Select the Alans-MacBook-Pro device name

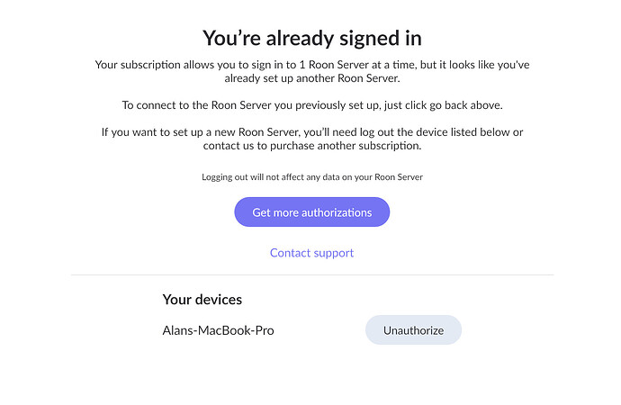218,330
